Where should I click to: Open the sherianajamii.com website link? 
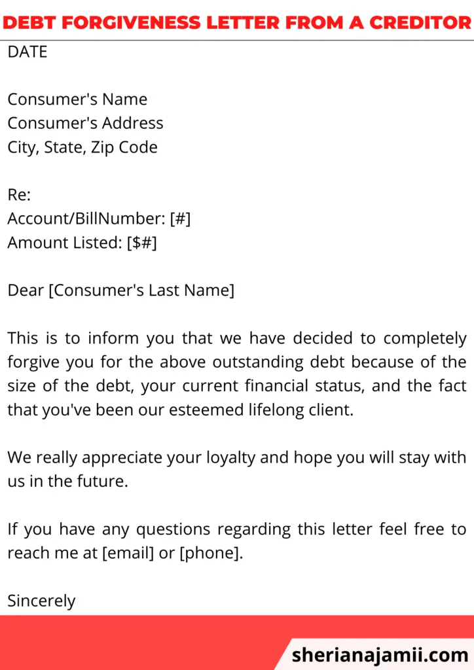[x=380, y=654]
